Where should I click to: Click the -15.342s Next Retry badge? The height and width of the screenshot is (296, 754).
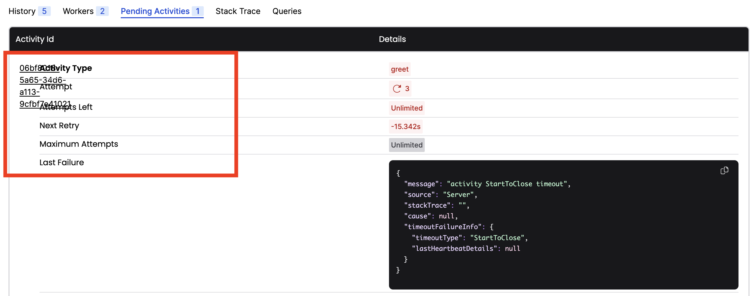[406, 126]
